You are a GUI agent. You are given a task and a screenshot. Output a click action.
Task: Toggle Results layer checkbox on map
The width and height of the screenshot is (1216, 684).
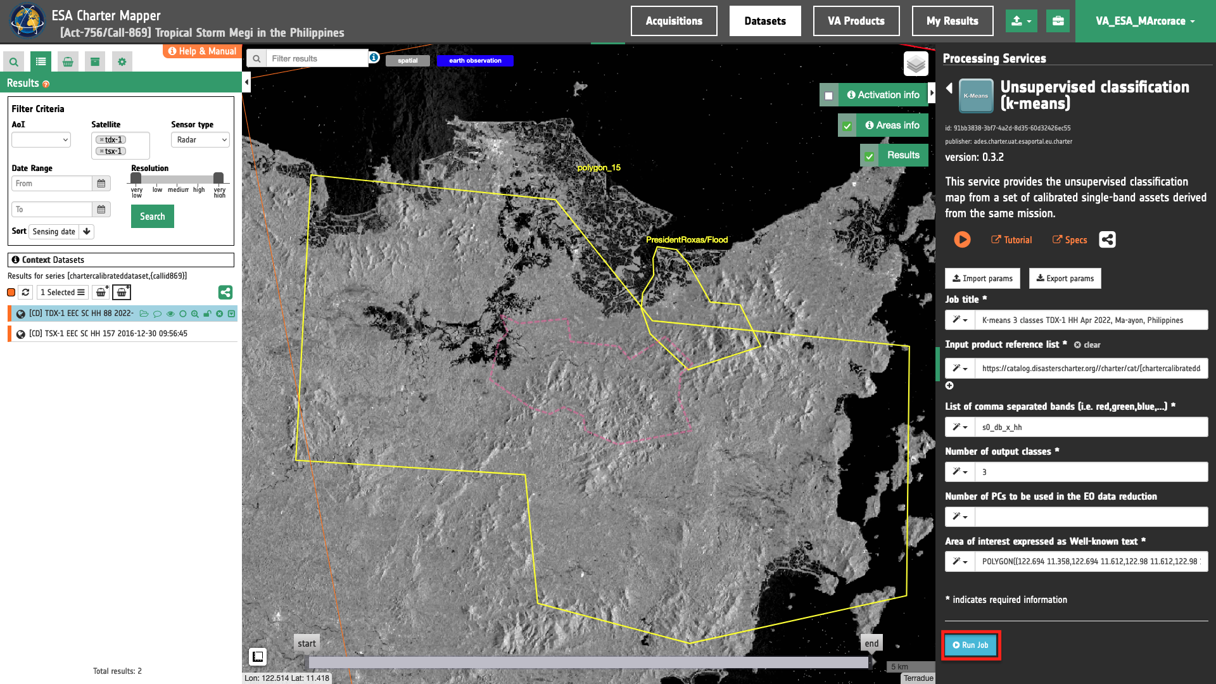[x=870, y=156]
